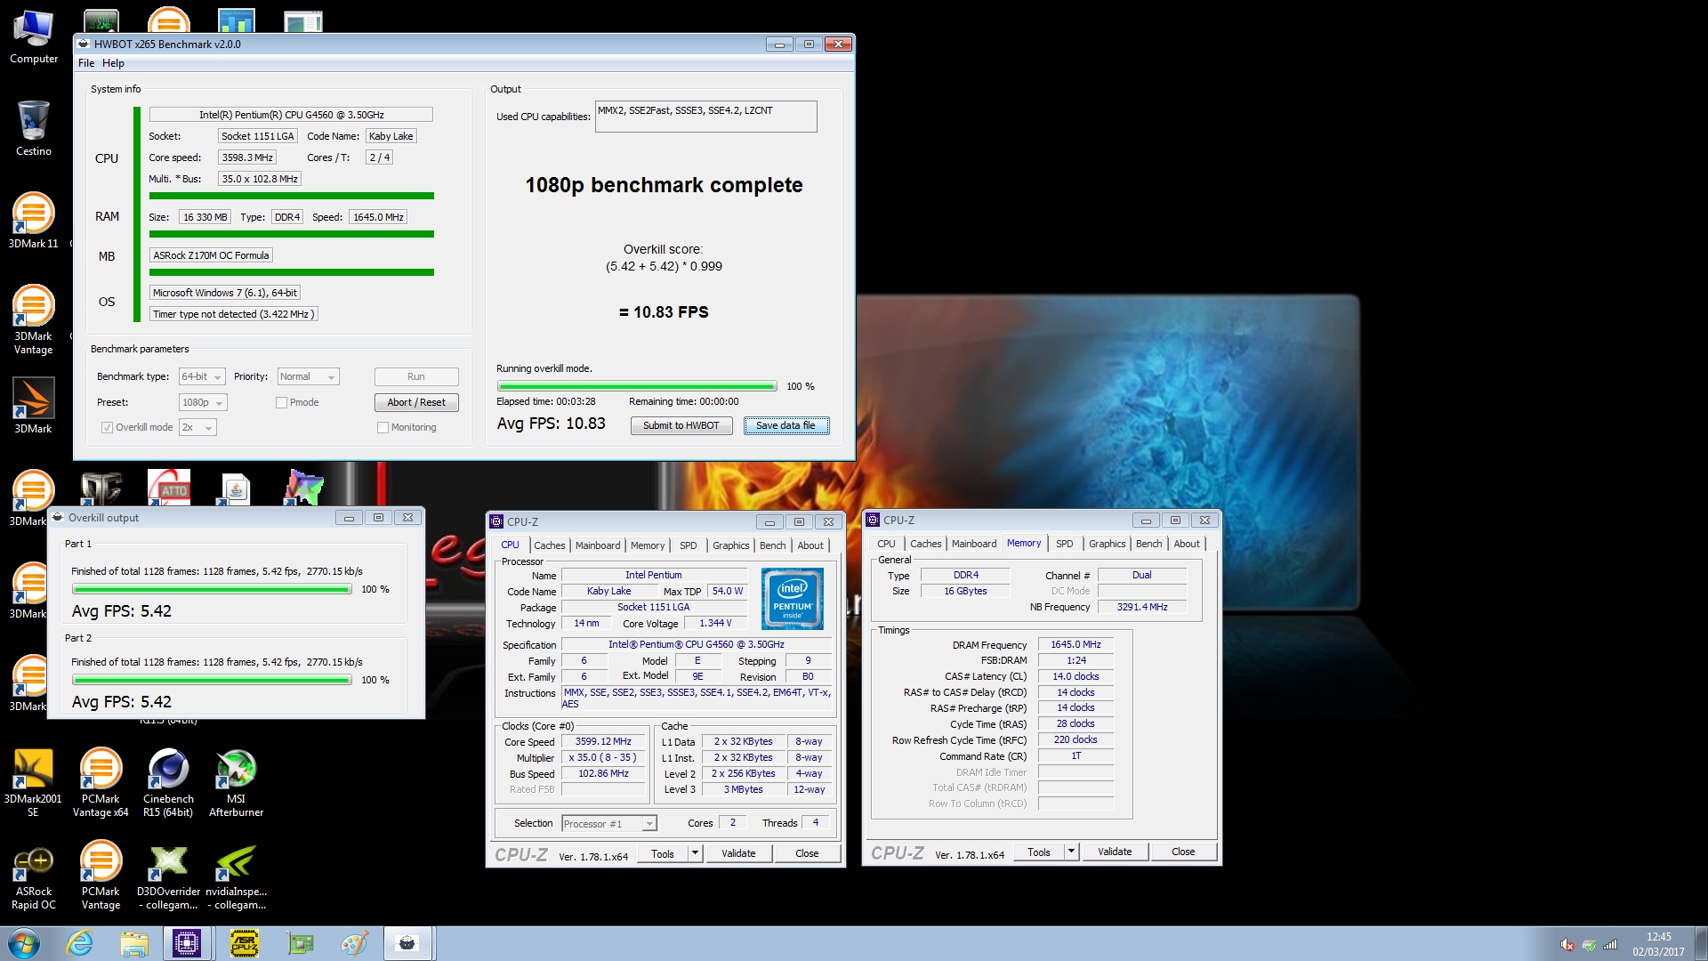1708x961 pixels.
Task: Switch to Mainboard tab in left CPU-Z
Action: 598,545
